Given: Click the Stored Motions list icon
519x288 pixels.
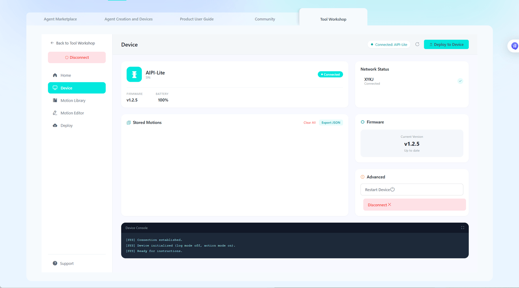Looking at the screenshot, I should [x=129, y=122].
